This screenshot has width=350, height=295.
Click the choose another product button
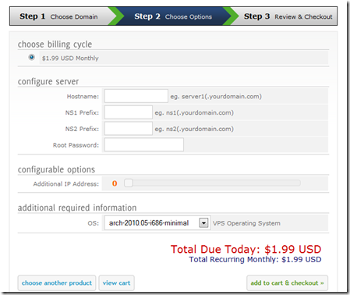coord(57,283)
